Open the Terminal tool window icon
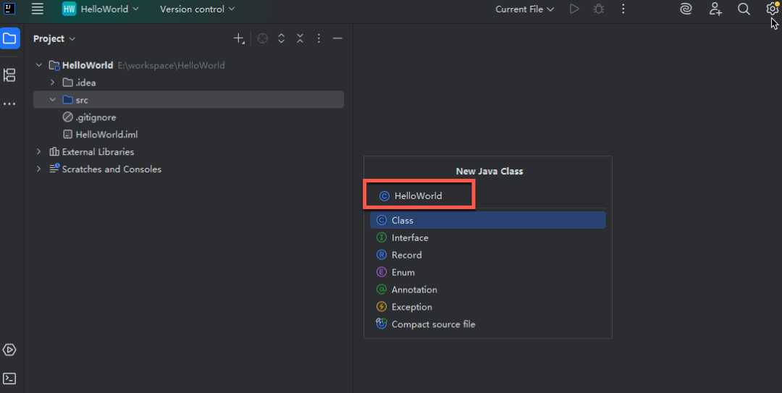The height and width of the screenshot is (393, 782). [x=9, y=379]
